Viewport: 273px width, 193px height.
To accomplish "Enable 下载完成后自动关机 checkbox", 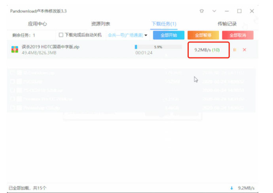I will tap(61, 35).
